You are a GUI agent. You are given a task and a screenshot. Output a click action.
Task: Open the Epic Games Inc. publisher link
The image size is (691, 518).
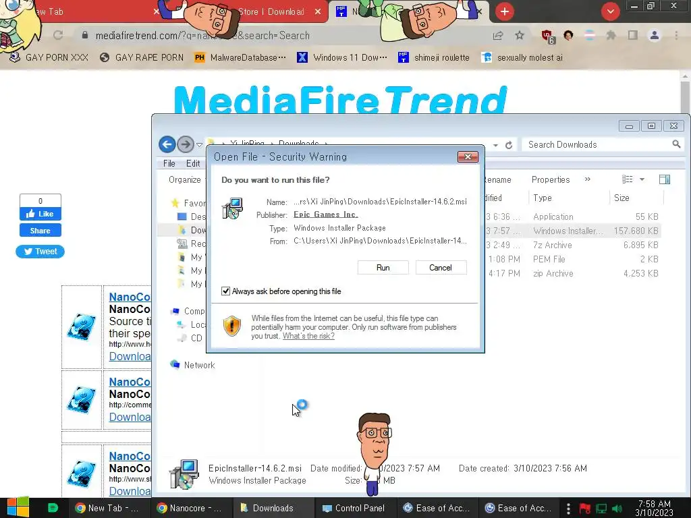click(326, 214)
